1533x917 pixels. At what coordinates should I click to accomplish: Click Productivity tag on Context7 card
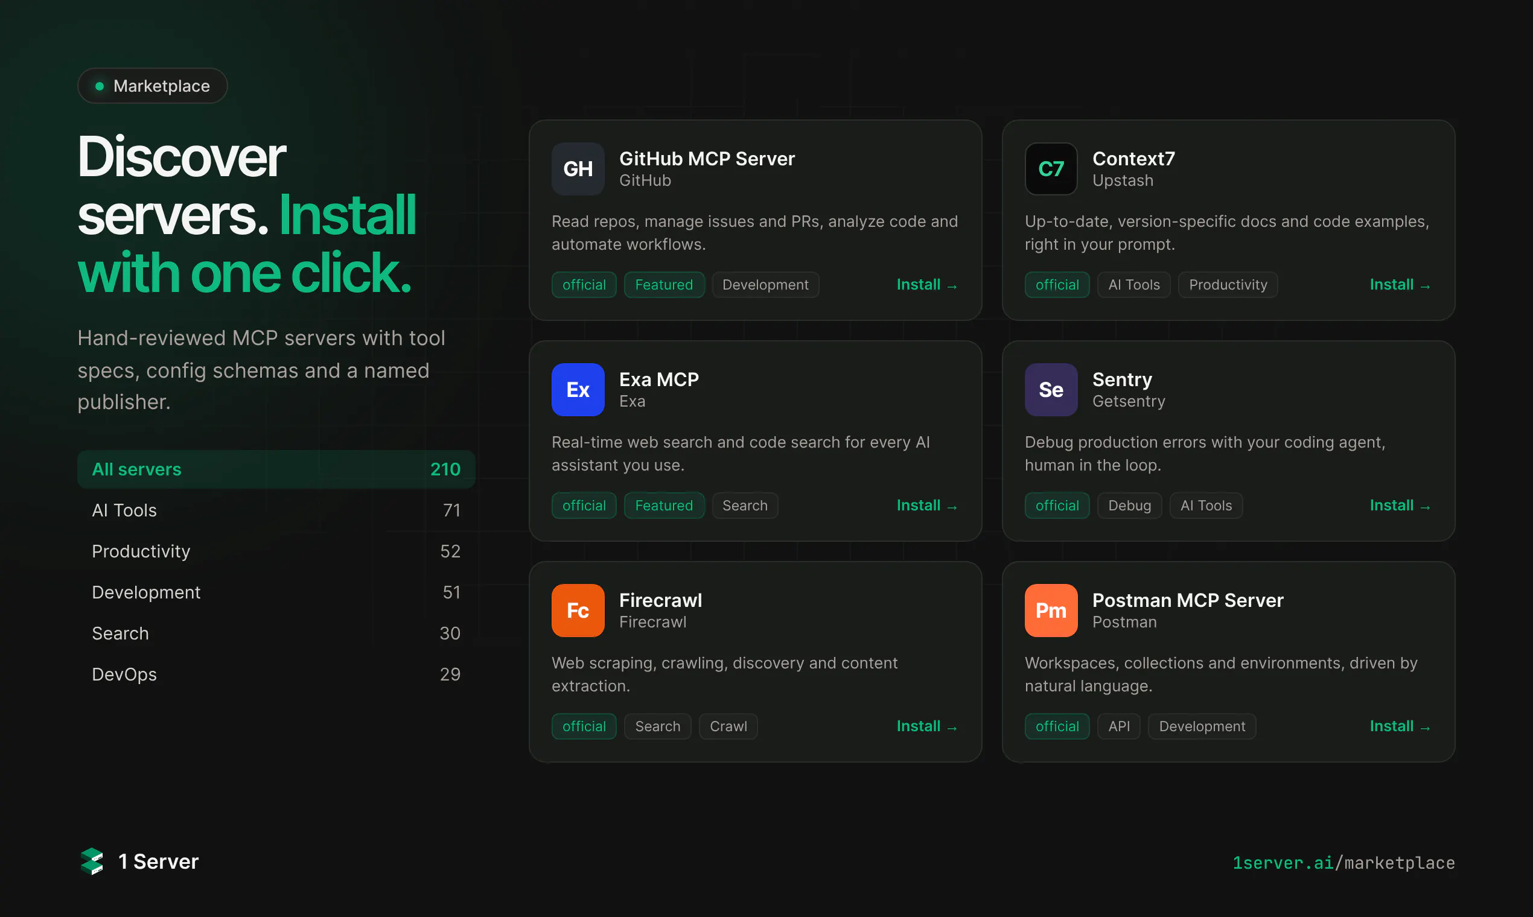1228,284
